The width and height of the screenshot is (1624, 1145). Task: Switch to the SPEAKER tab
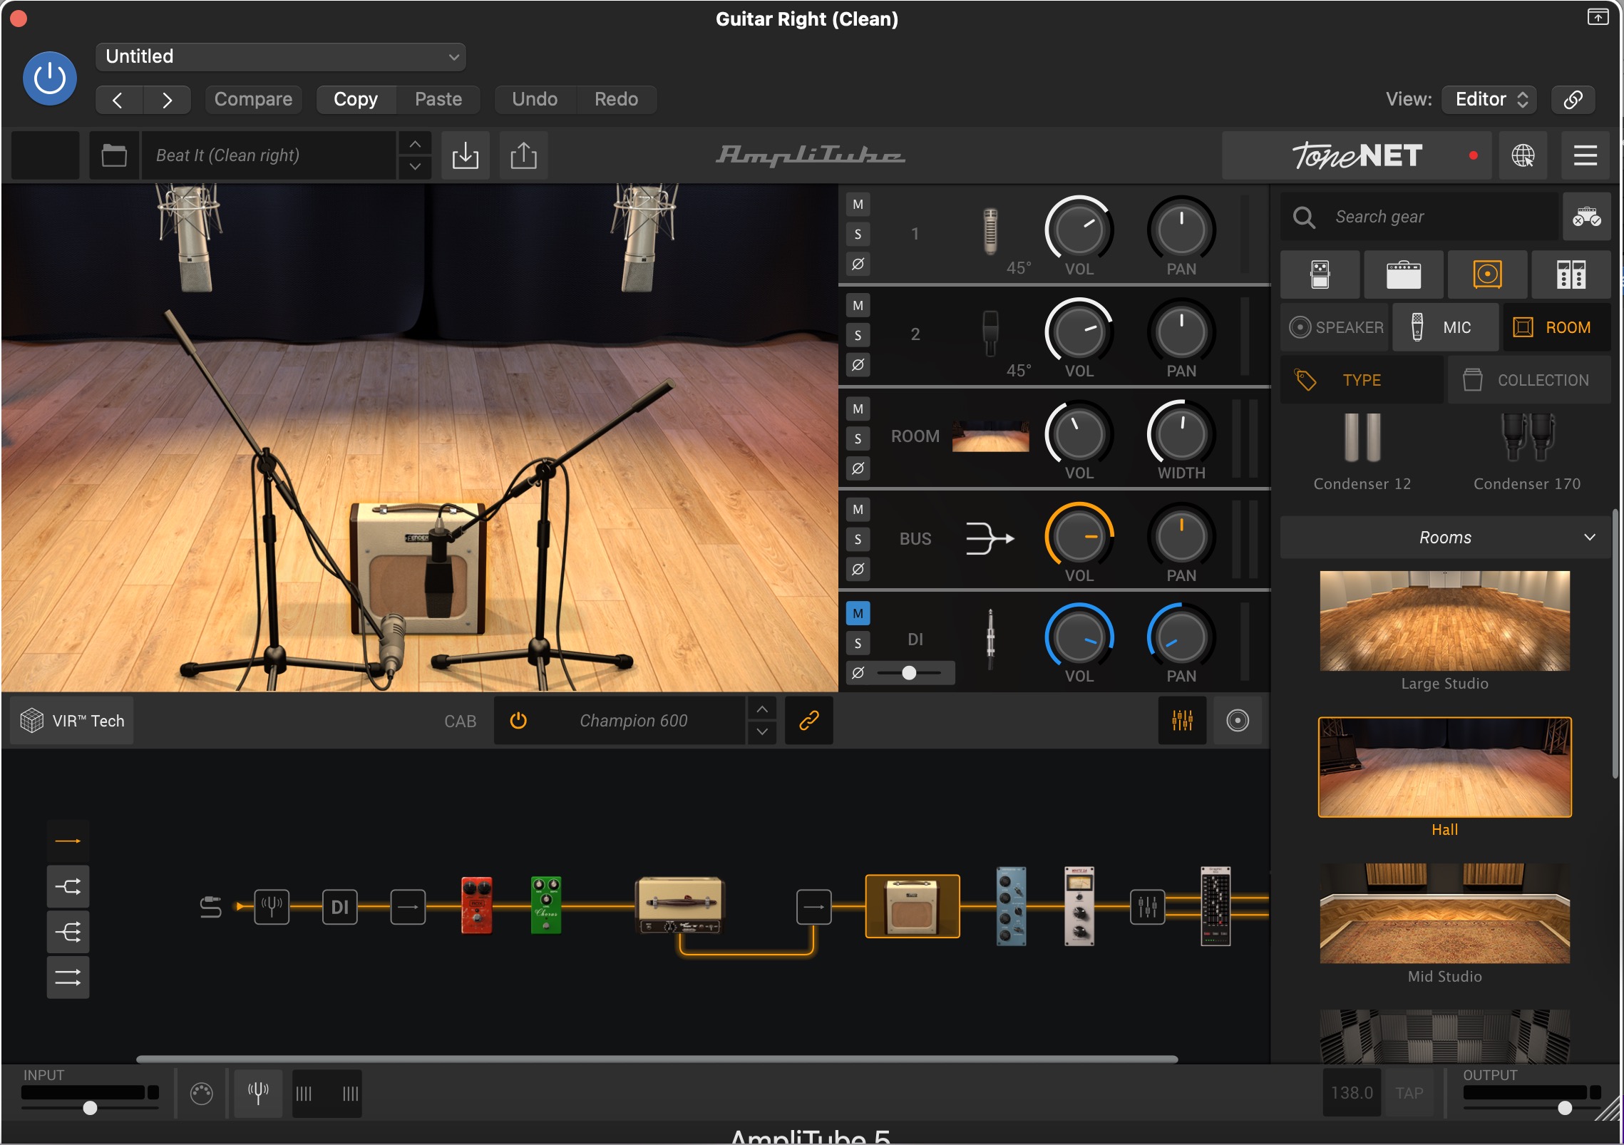point(1335,327)
